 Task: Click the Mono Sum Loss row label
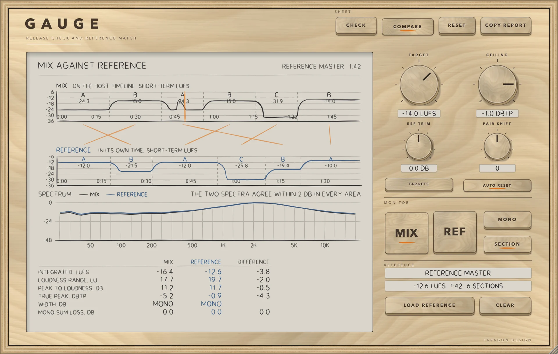(66, 312)
